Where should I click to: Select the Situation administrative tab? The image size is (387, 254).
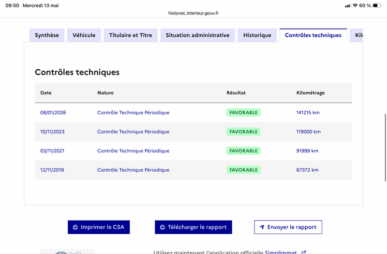click(197, 35)
